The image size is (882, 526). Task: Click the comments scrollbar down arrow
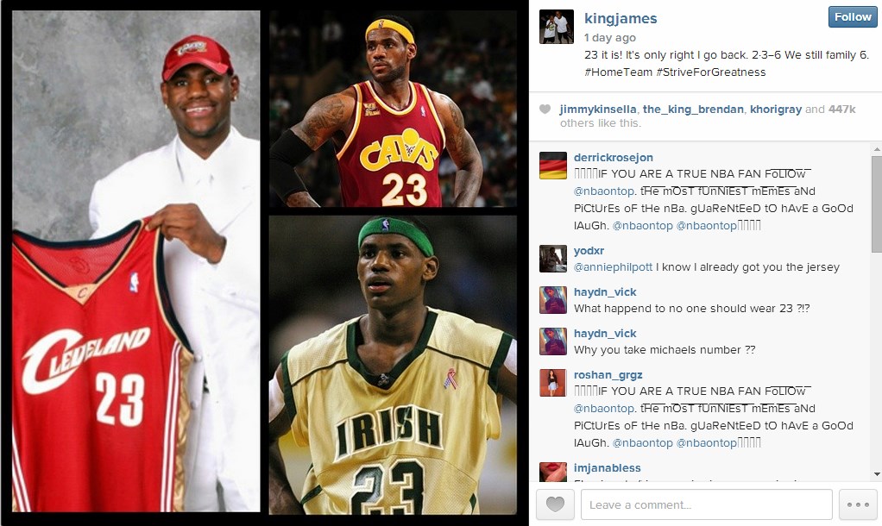[876, 475]
